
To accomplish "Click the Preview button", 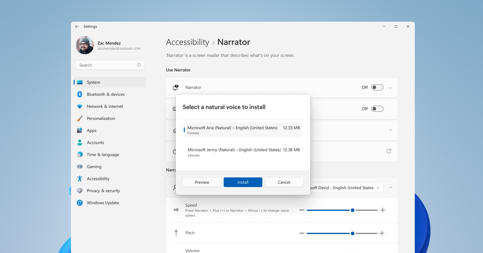I will point(202,182).
